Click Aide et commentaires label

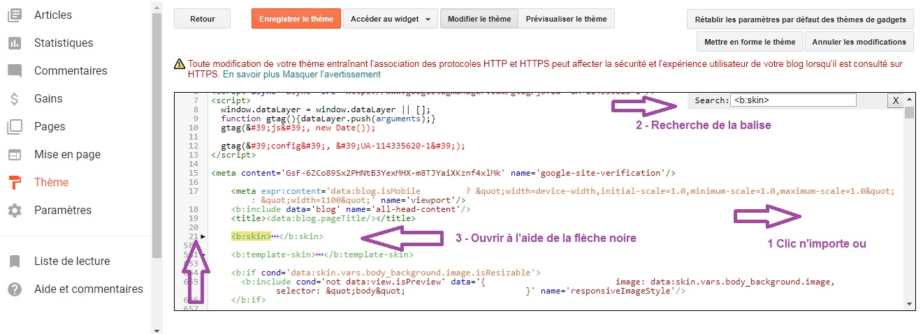click(89, 289)
